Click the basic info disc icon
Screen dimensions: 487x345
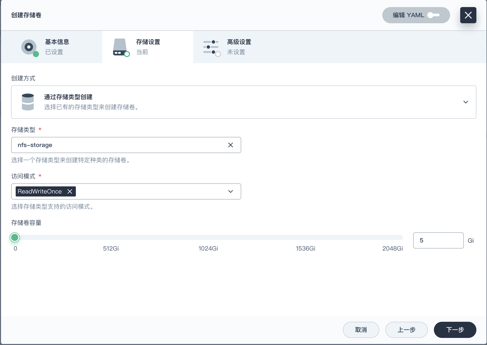(29, 47)
